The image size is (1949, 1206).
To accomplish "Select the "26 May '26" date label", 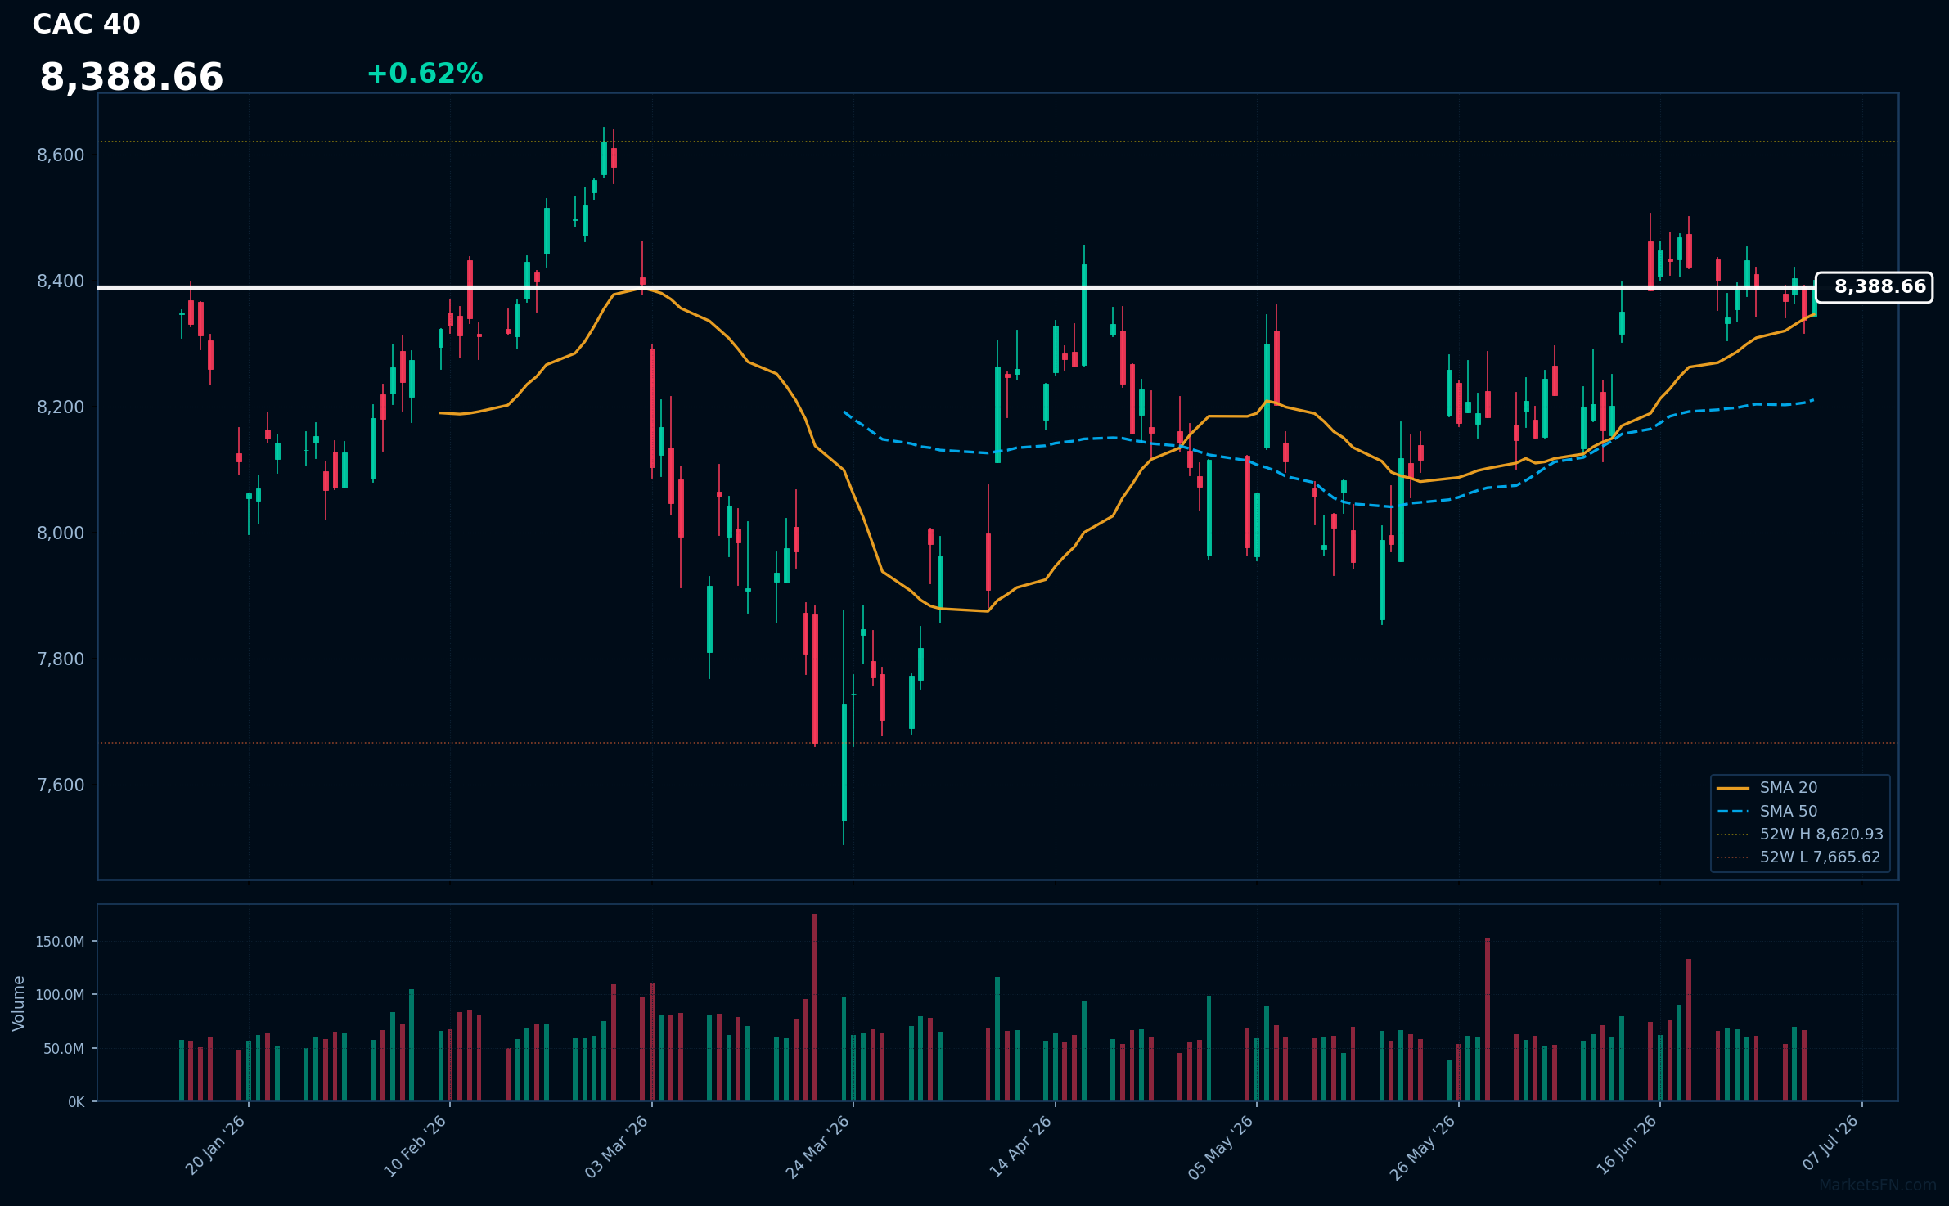I will pyautogui.click(x=1424, y=1147).
